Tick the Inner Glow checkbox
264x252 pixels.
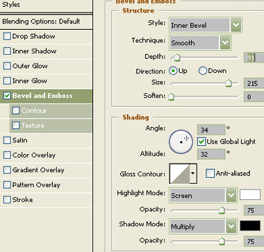click(7, 81)
